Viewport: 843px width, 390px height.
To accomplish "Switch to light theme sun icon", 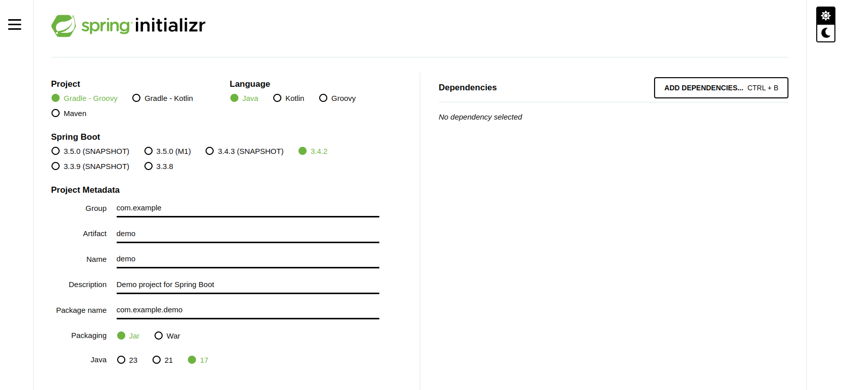I will pyautogui.click(x=826, y=16).
